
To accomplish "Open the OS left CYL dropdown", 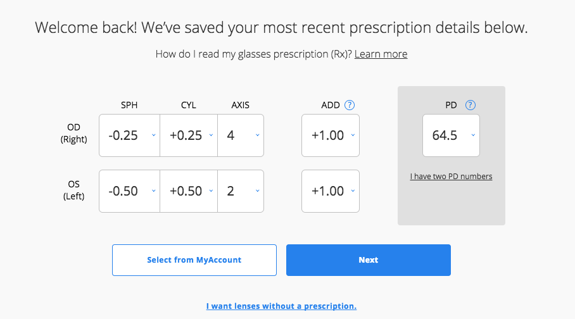I will tap(189, 191).
